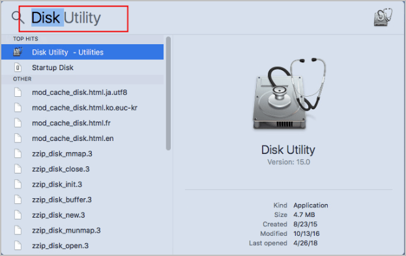The width and height of the screenshot is (406, 256).
Task: Choose zzip_disk_new.3 from the list
Action: coord(82,215)
